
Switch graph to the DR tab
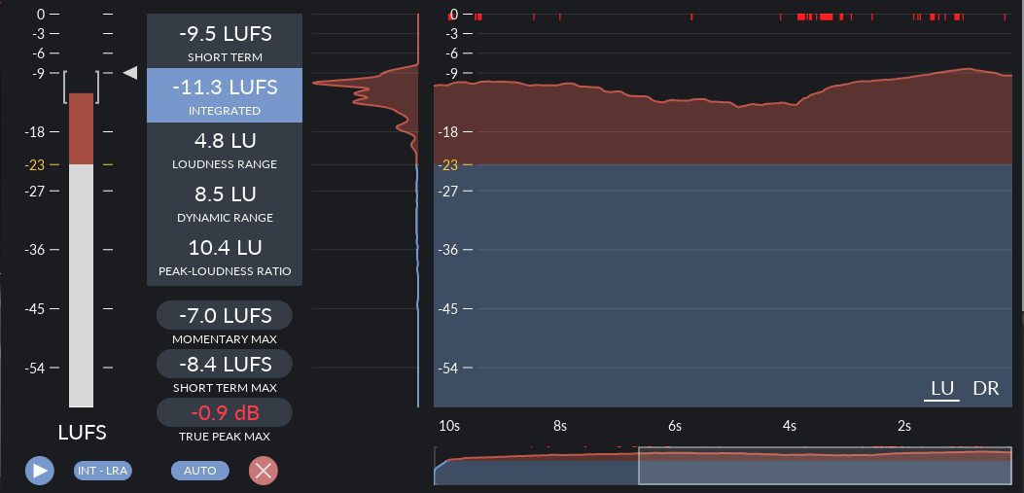pos(986,388)
